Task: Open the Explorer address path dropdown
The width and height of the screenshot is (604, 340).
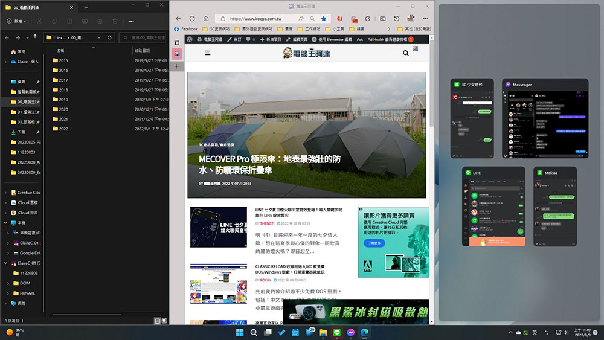Action: tap(99, 37)
